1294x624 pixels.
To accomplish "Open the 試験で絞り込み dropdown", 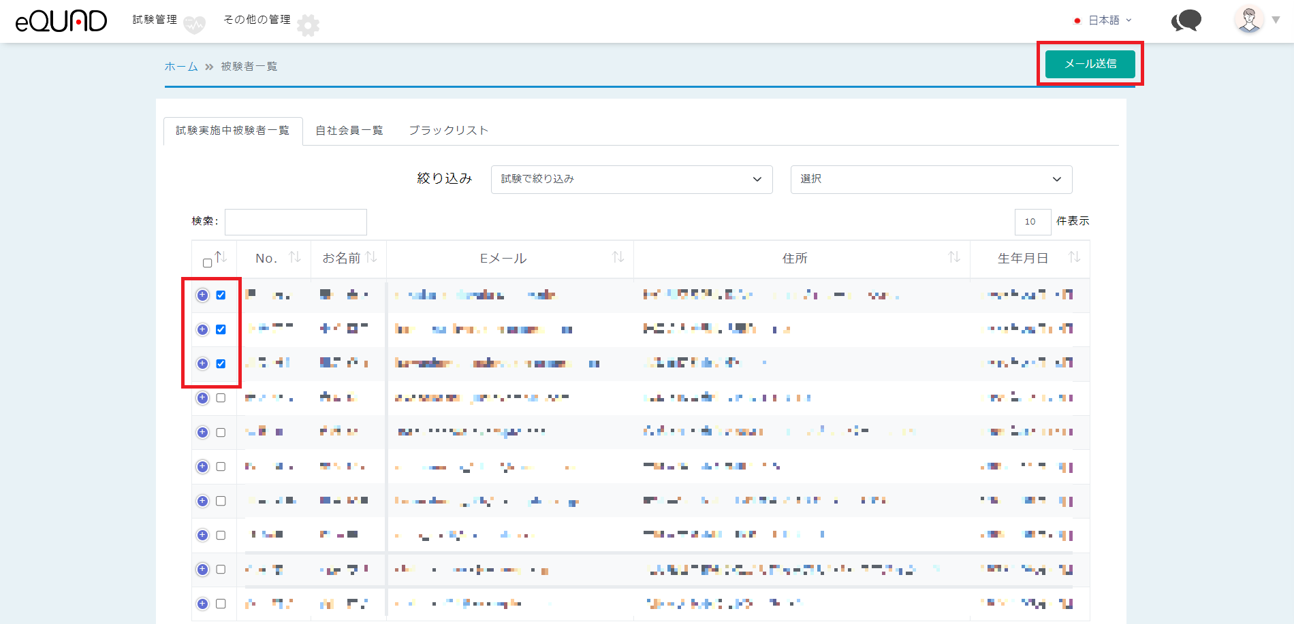I will tap(631, 179).
